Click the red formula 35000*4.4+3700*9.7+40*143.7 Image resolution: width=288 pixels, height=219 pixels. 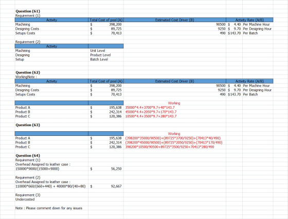(150, 108)
